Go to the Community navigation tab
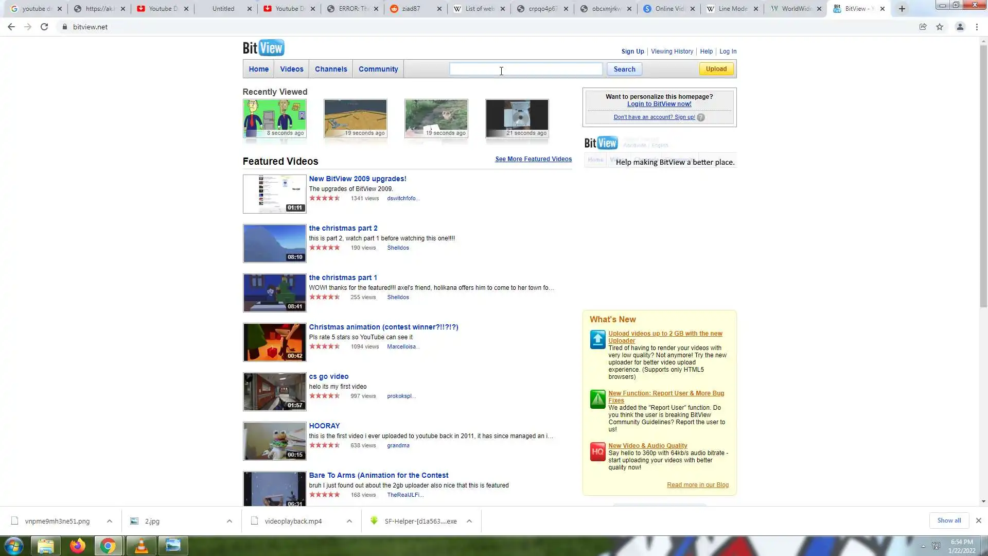This screenshot has height=556, width=988. click(378, 69)
